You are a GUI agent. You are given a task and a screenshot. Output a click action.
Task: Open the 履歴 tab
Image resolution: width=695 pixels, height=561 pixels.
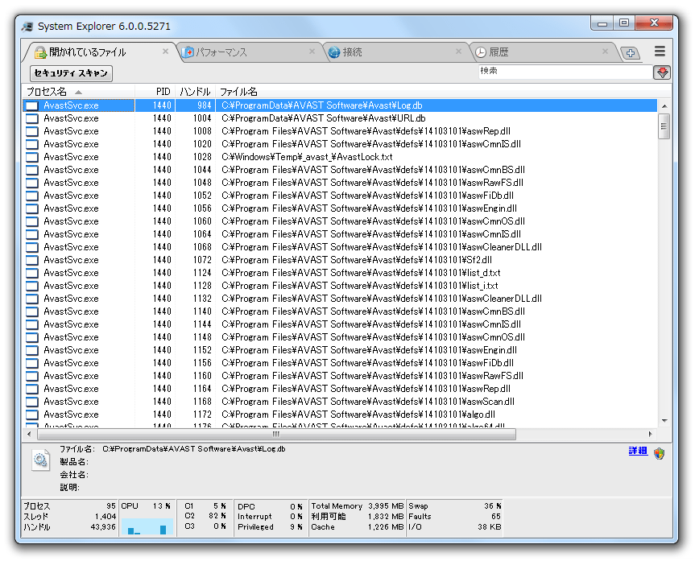click(542, 52)
